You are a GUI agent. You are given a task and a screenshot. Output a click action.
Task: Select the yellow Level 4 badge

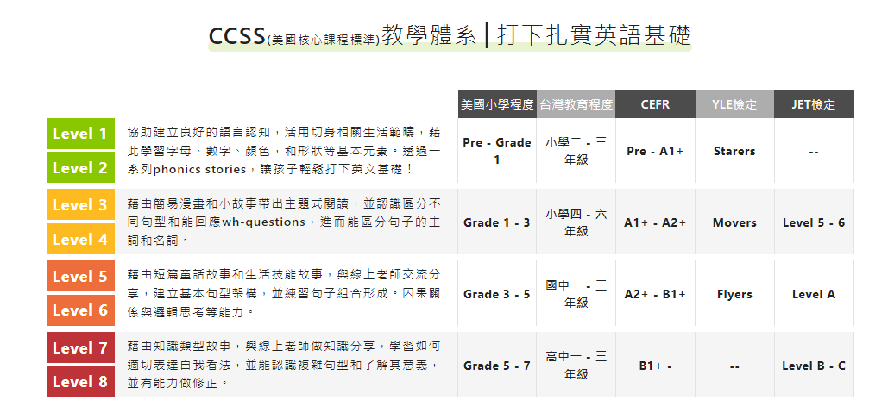(80, 239)
